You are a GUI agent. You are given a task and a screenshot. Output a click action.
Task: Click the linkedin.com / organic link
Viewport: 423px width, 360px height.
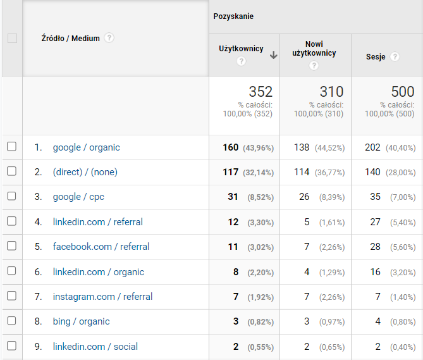[x=99, y=272]
